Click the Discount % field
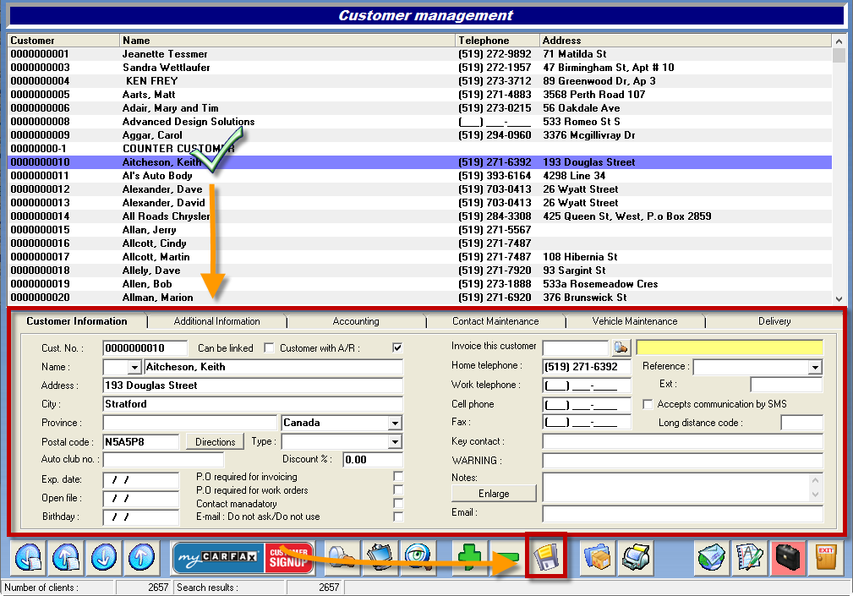Image resolution: width=853 pixels, height=596 pixels. tap(373, 460)
